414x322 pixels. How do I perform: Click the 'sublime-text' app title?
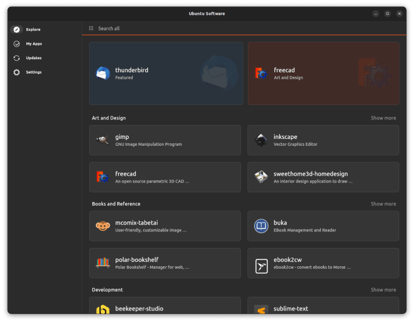point(291,309)
